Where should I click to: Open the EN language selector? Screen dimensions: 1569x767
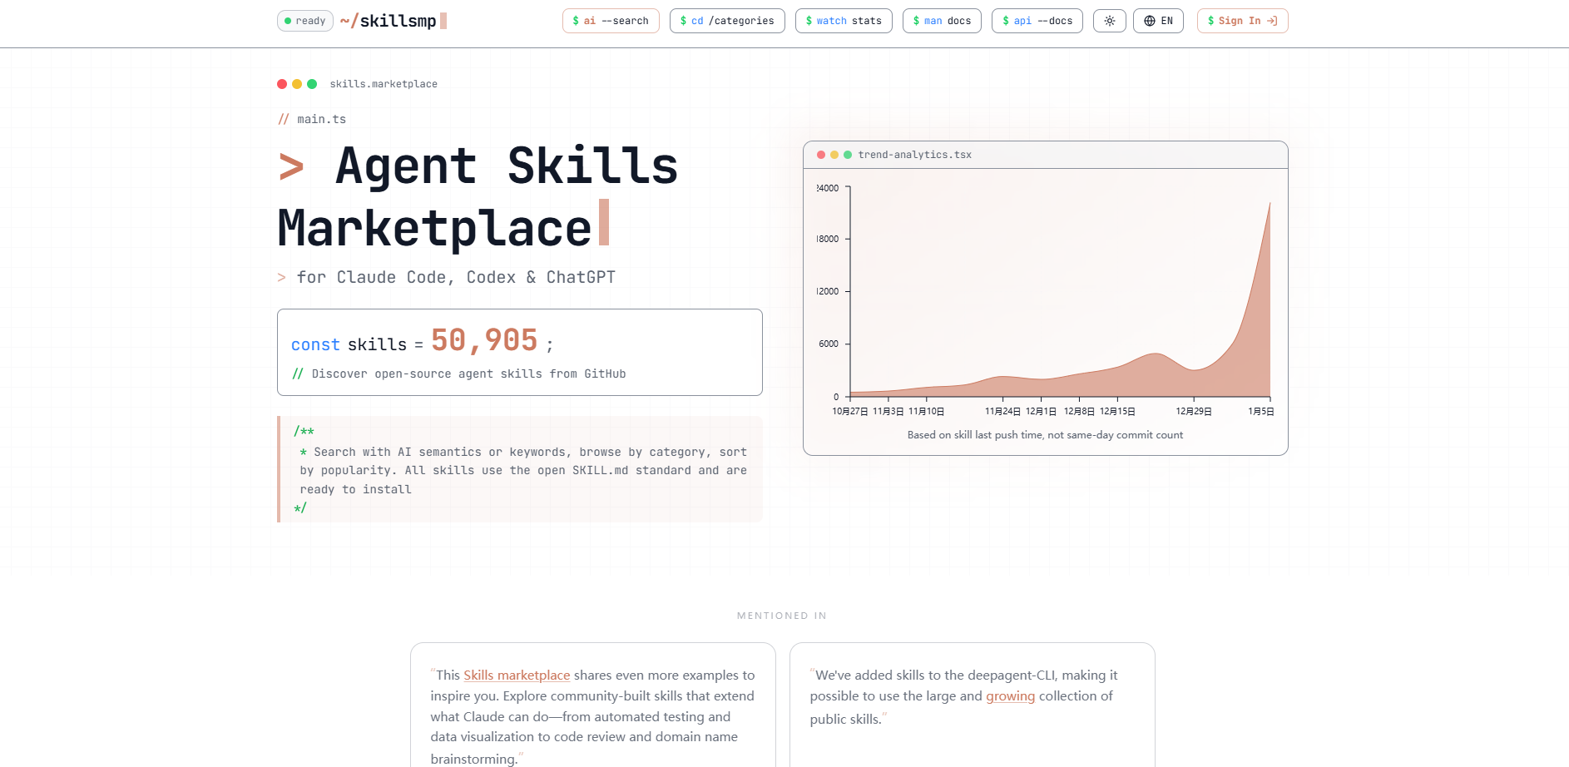point(1158,21)
